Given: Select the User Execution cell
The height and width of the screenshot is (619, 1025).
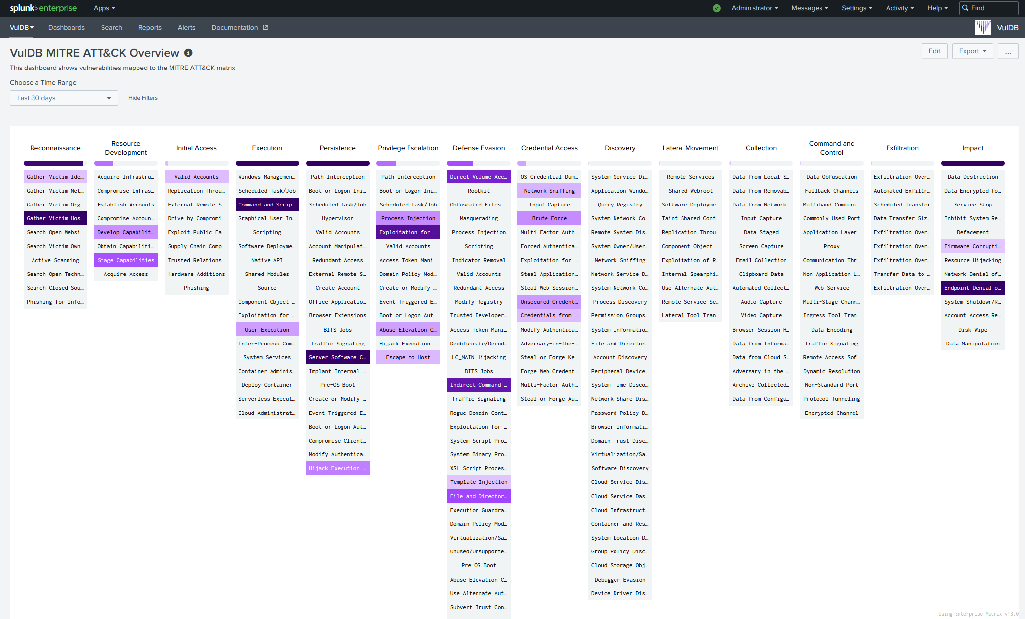Looking at the screenshot, I should coord(267,330).
